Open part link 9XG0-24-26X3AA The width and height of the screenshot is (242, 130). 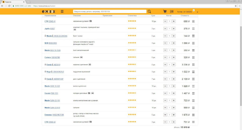60,36
